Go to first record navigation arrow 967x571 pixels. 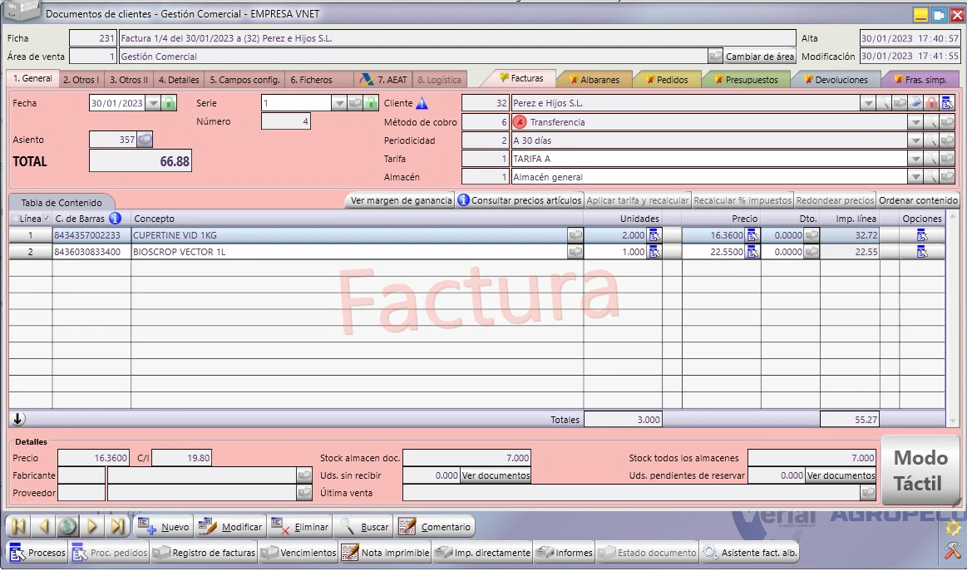point(18,526)
